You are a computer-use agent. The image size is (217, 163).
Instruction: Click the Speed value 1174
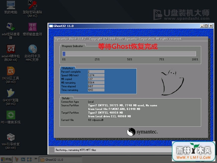96,75
